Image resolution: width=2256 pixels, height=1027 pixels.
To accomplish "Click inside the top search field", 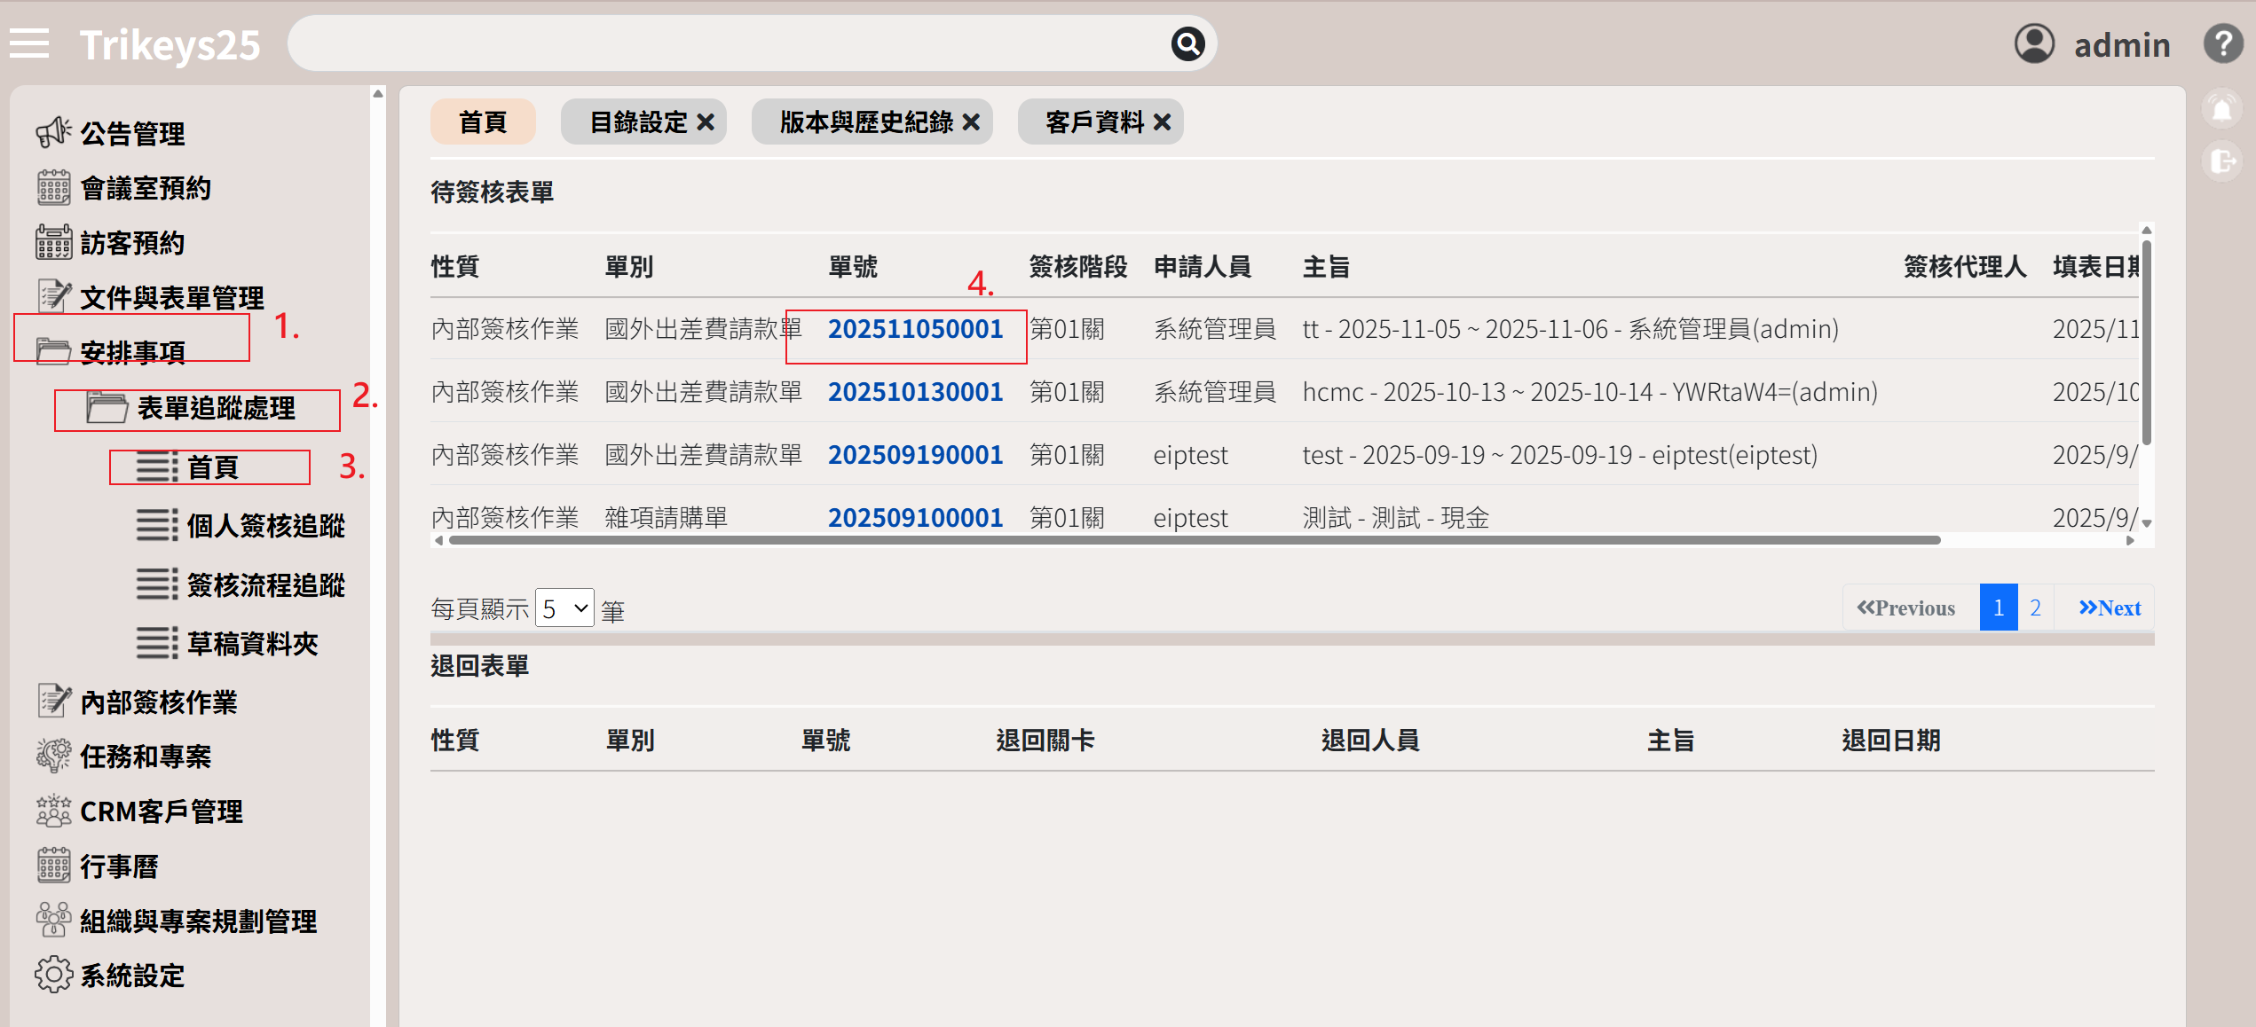I will 728,43.
